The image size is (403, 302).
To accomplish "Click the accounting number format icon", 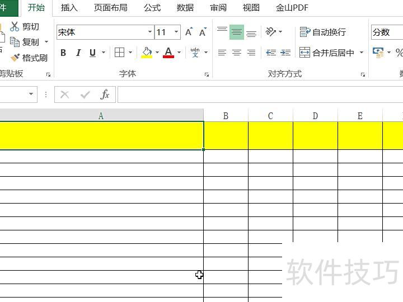I will point(378,53).
